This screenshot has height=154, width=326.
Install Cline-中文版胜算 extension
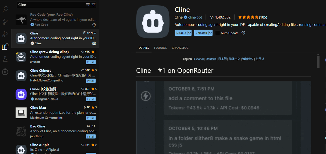(91, 99)
